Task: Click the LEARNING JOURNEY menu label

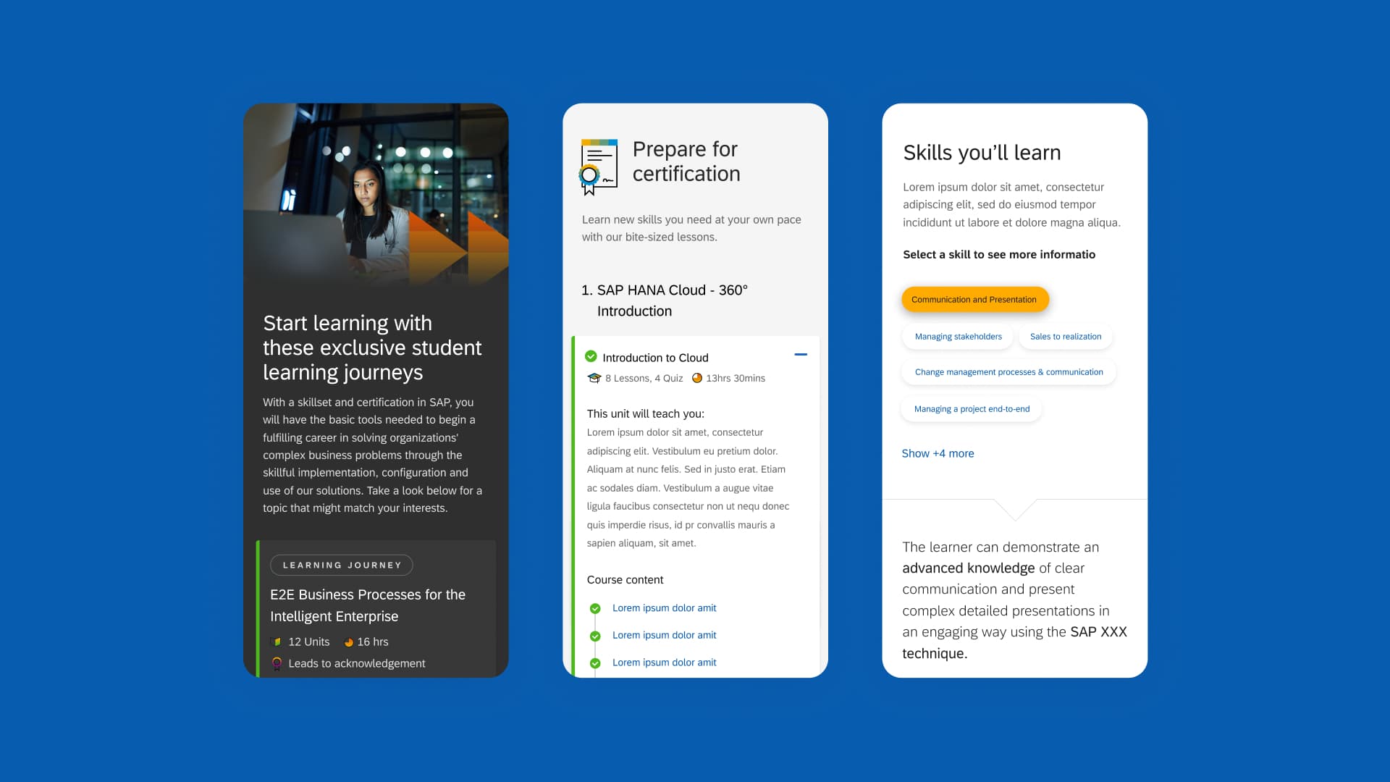Action: tap(342, 564)
